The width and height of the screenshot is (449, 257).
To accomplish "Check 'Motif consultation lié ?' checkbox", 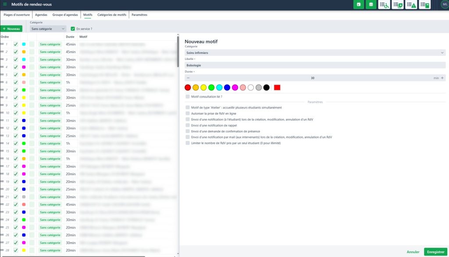I will click(188, 97).
